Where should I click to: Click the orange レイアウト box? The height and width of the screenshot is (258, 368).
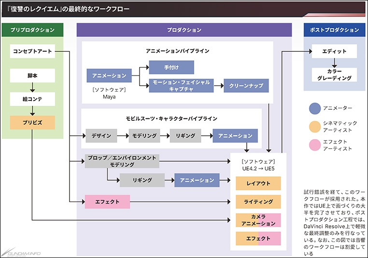[258, 184]
